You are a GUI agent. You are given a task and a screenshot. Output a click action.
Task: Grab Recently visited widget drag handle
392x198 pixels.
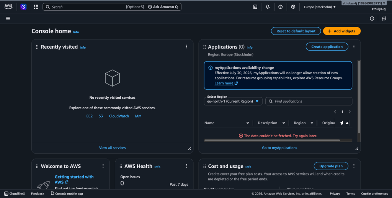(x=37, y=47)
